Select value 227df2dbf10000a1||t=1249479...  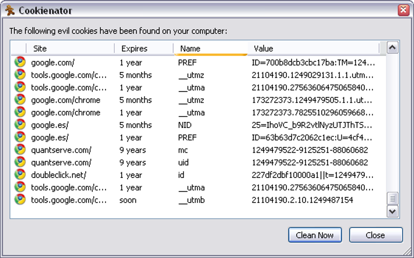(313, 175)
